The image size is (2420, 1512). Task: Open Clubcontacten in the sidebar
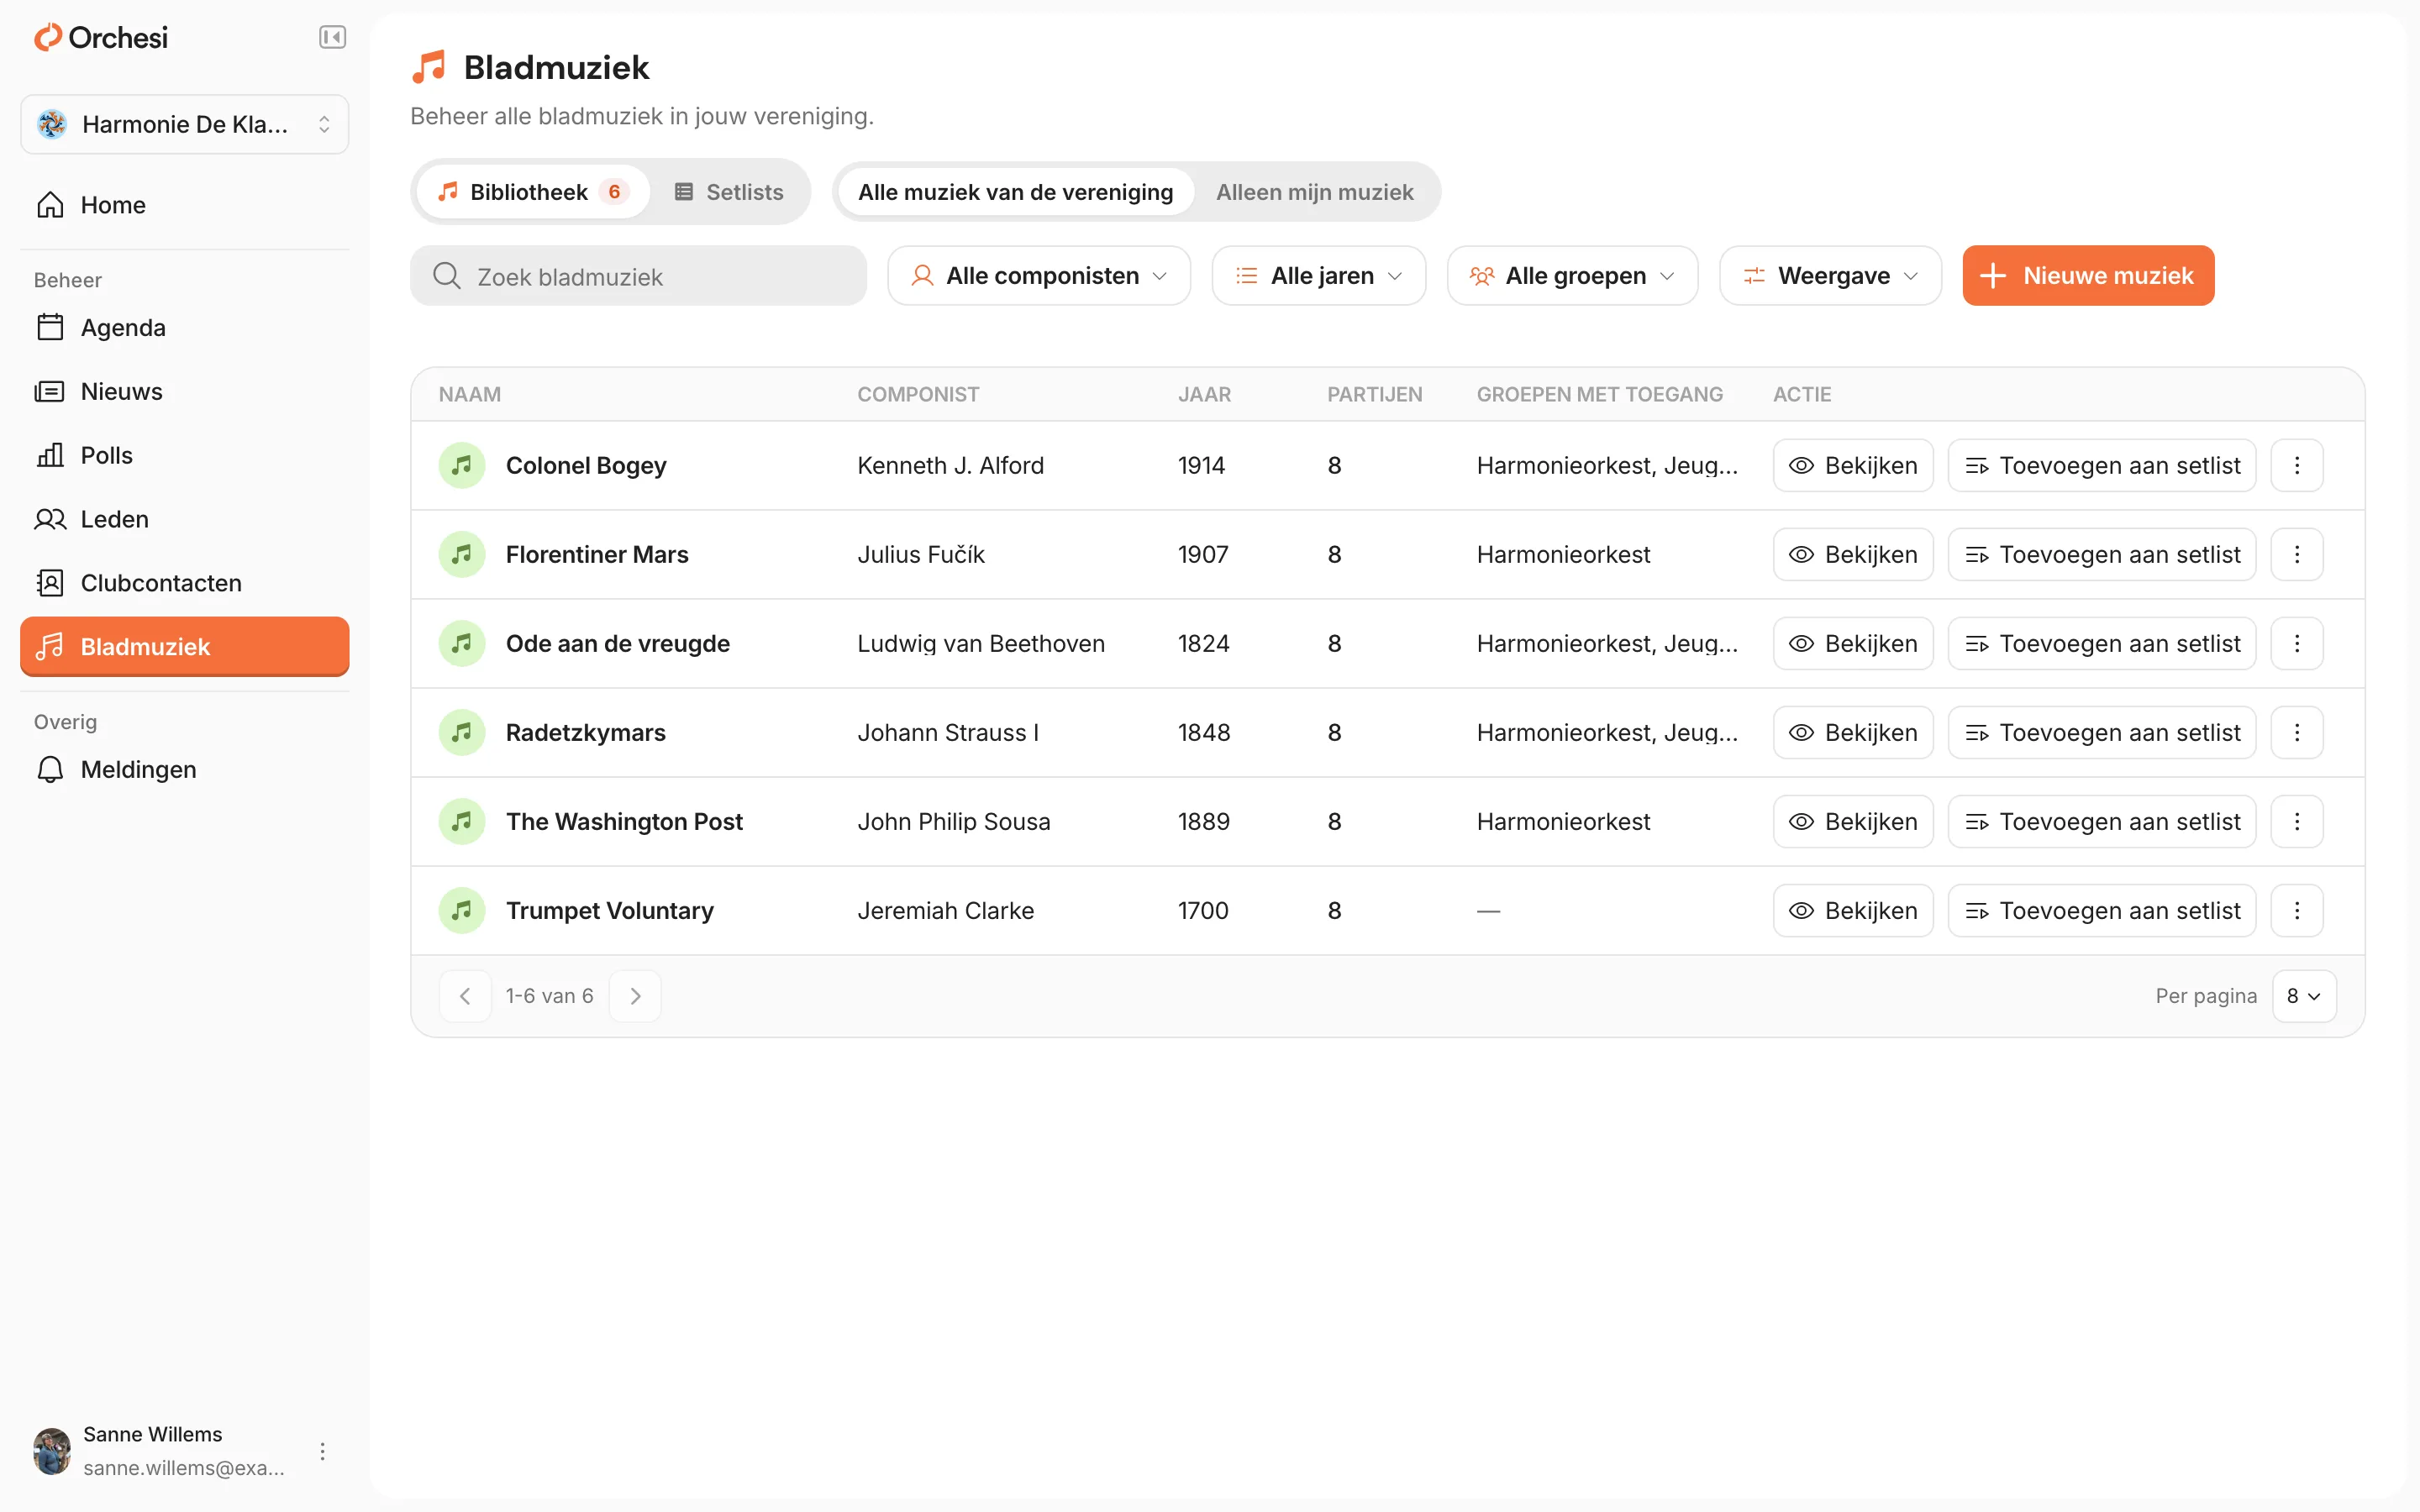coord(185,583)
